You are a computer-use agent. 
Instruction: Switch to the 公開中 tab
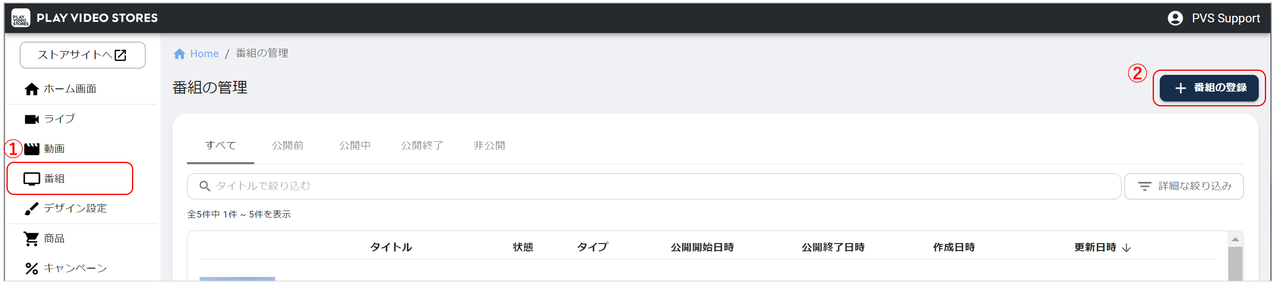pyautogui.click(x=354, y=146)
